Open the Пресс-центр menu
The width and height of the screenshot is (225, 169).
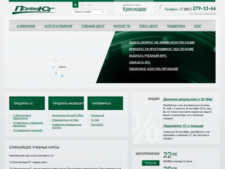tap(148, 26)
